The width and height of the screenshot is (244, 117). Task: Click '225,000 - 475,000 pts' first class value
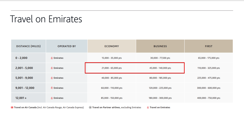click(x=209, y=78)
